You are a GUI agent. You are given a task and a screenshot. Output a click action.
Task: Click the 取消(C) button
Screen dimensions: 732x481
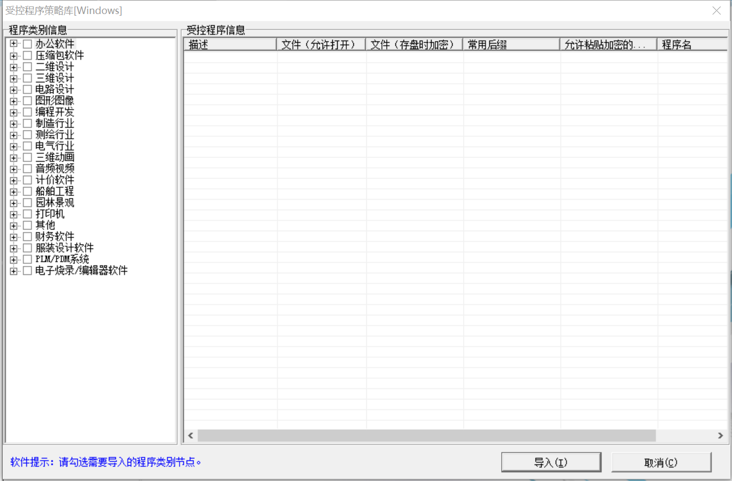click(661, 463)
